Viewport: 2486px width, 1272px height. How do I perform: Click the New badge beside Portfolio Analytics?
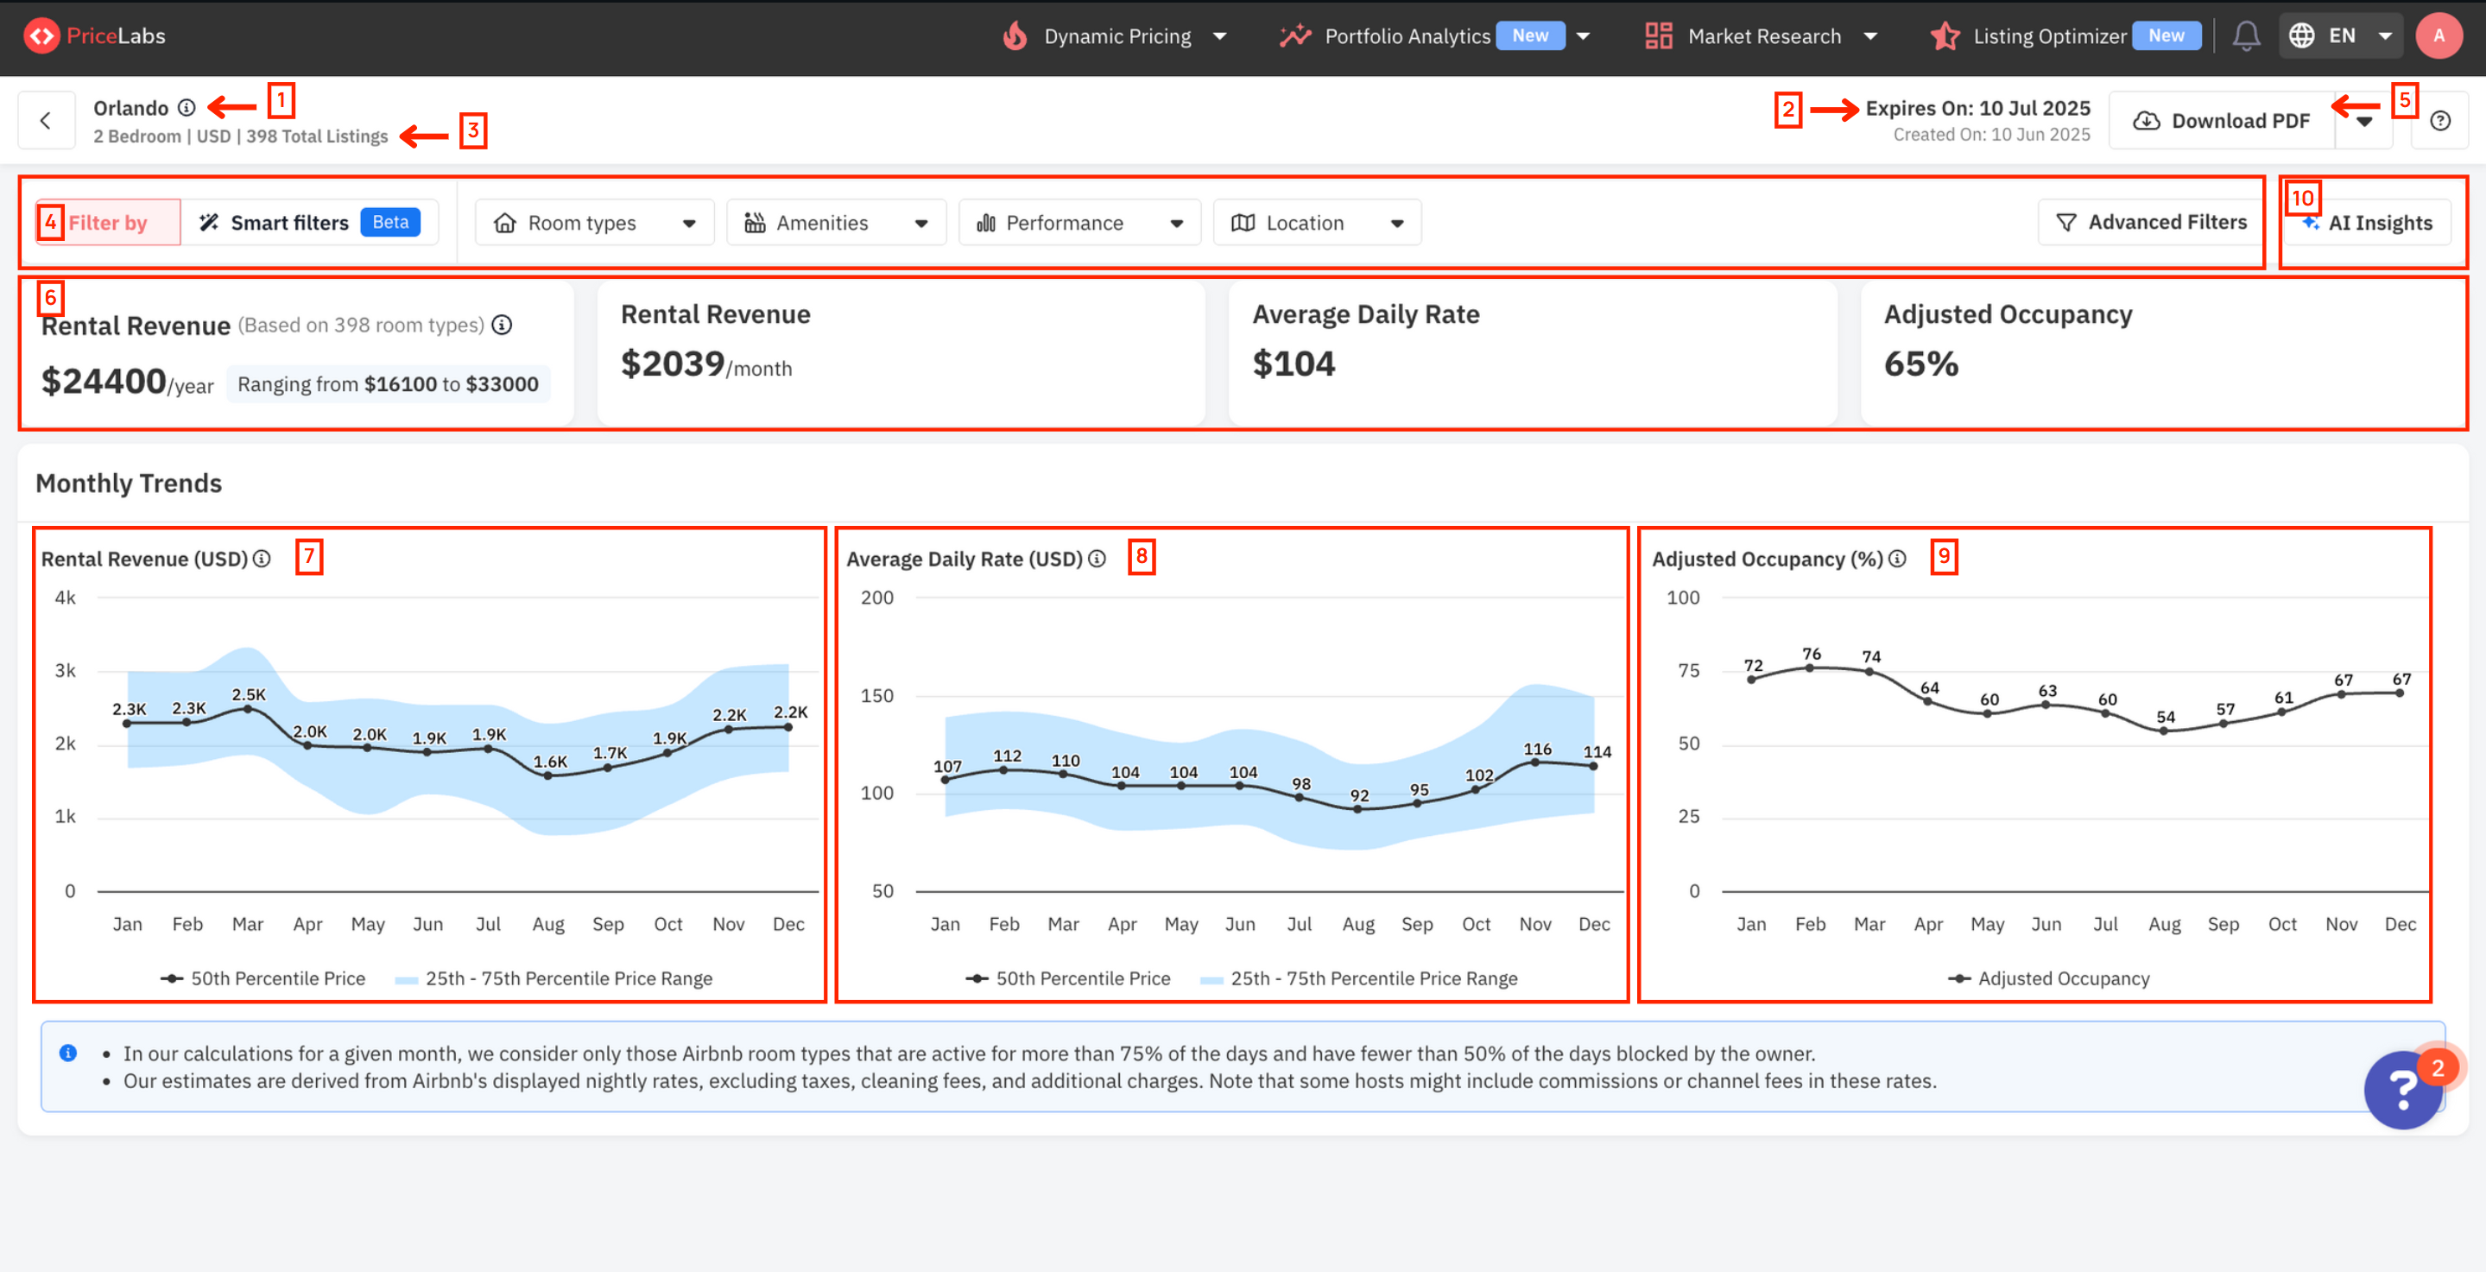[1529, 35]
